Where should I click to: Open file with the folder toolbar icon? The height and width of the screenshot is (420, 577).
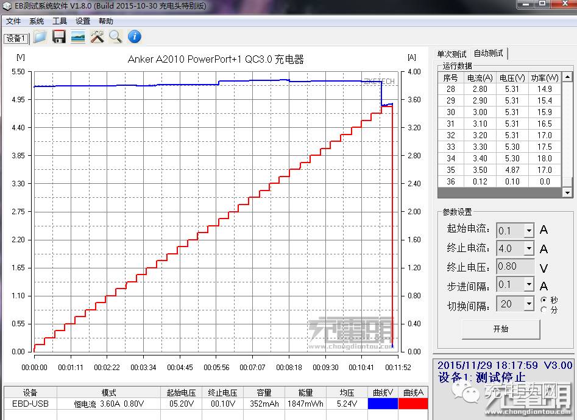point(40,37)
